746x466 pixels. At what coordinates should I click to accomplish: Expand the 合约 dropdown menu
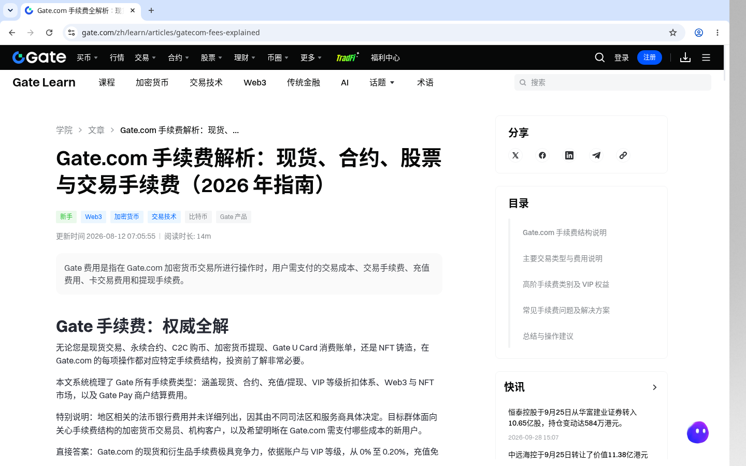179,57
